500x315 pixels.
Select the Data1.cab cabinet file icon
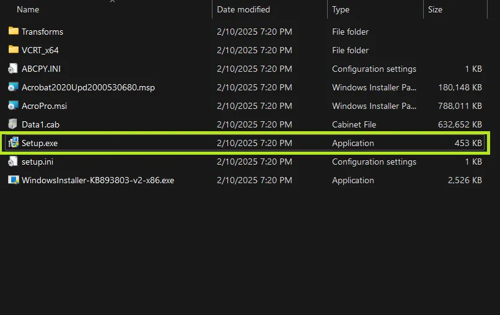13,124
